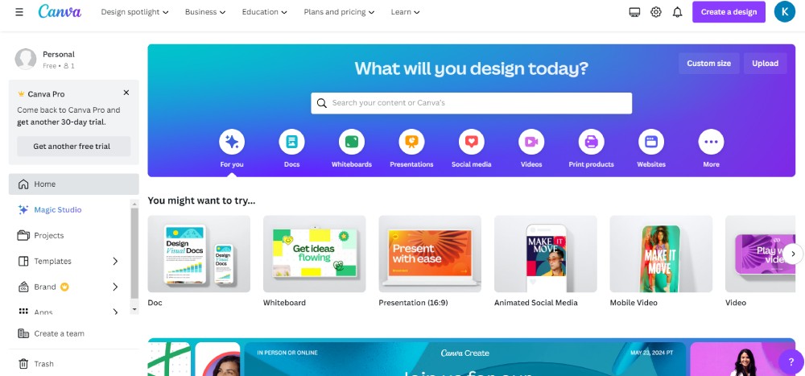This screenshot has width=805, height=376.
Task: Click the Create a design button
Action: click(729, 12)
